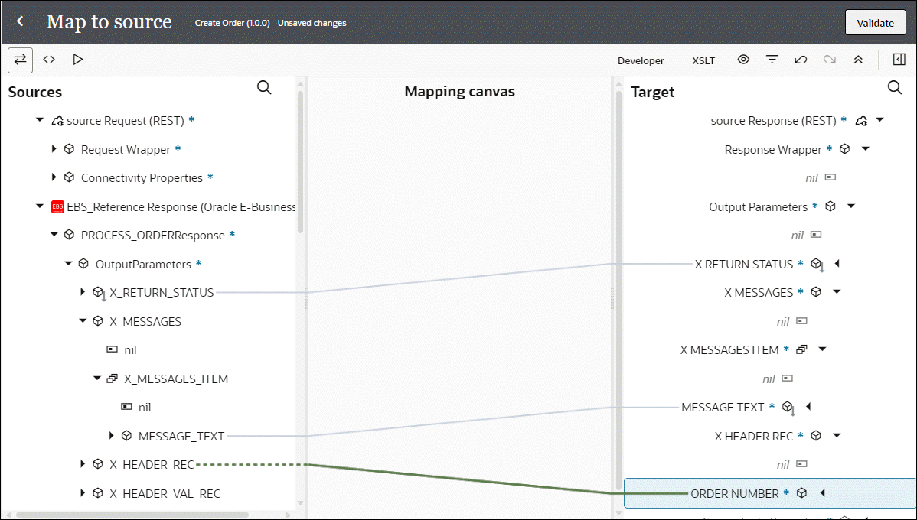The width and height of the screenshot is (917, 520).
Task: Click cube icon beside target Response Wrapper
Action: click(x=844, y=149)
